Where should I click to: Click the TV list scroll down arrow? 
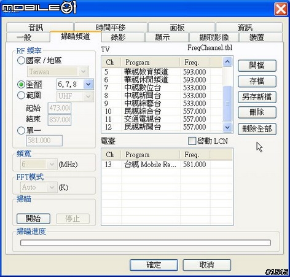click(x=227, y=127)
